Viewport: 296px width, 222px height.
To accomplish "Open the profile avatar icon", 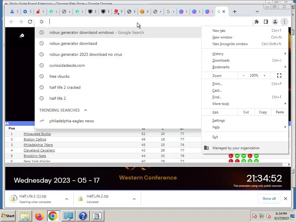I will pyautogui.click(x=275, y=22).
